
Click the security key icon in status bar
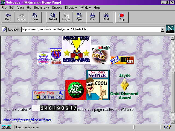pos(6,127)
